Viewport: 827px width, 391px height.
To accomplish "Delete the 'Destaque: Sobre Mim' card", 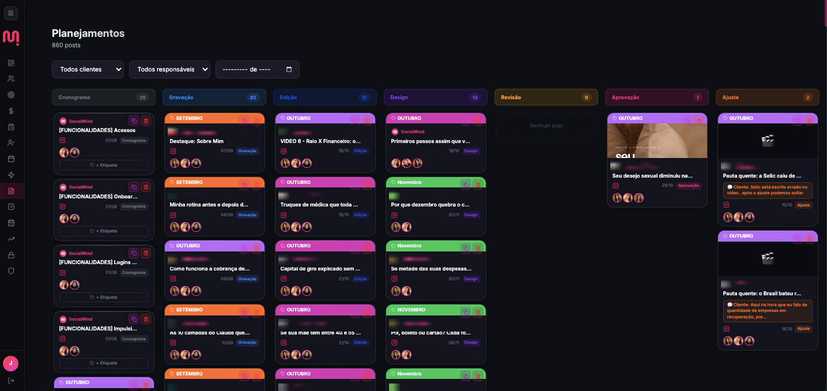I will pos(256,120).
